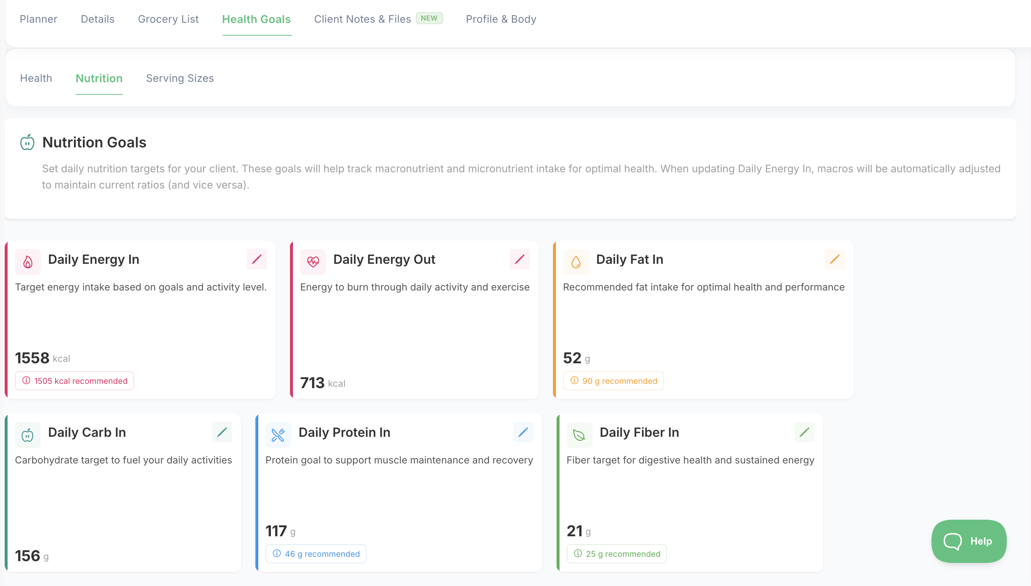Open the Help chat widget

coord(968,541)
